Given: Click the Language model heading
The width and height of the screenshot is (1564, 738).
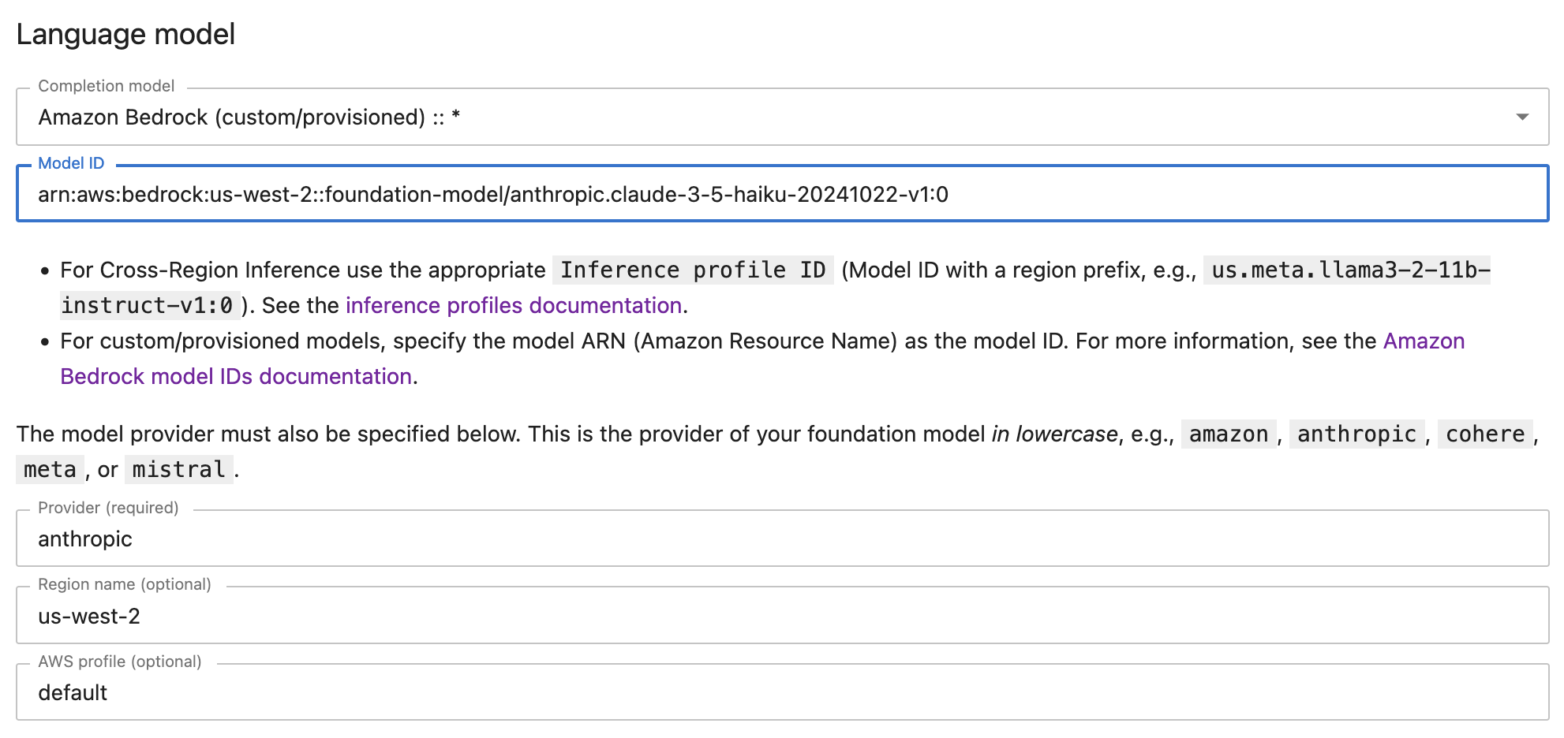Looking at the screenshot, I should pos(125,34).
